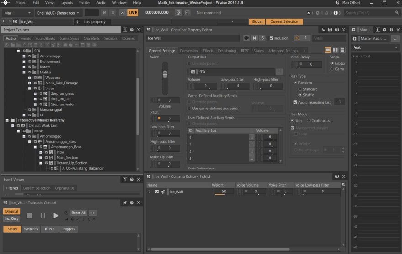
Task: Open the Profiler menu
Action: tap(85, 3)
